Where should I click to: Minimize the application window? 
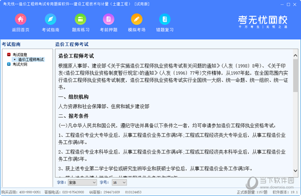click(282, 5)
